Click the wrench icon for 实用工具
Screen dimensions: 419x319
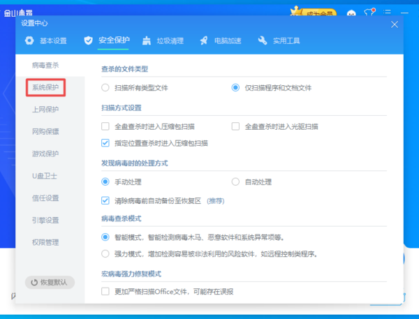click(x=263, y=40)
